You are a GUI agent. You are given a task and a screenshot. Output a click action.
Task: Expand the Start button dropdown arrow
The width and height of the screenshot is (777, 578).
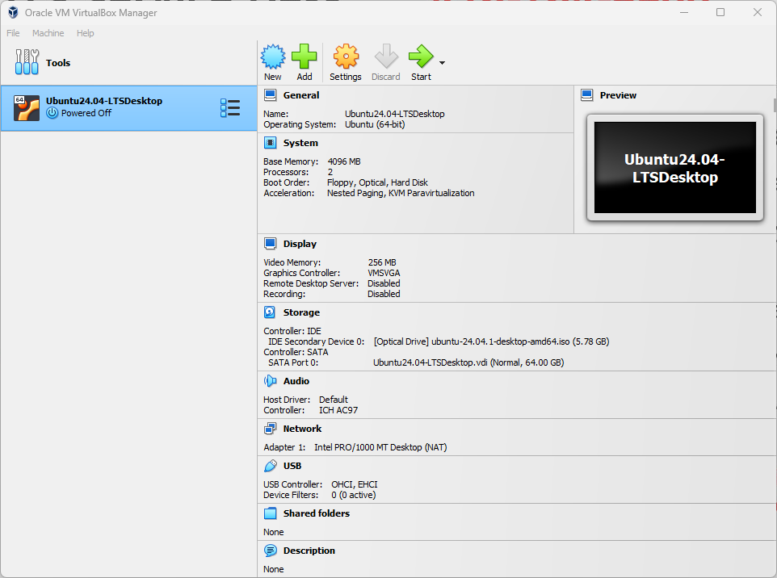point(442,63)
